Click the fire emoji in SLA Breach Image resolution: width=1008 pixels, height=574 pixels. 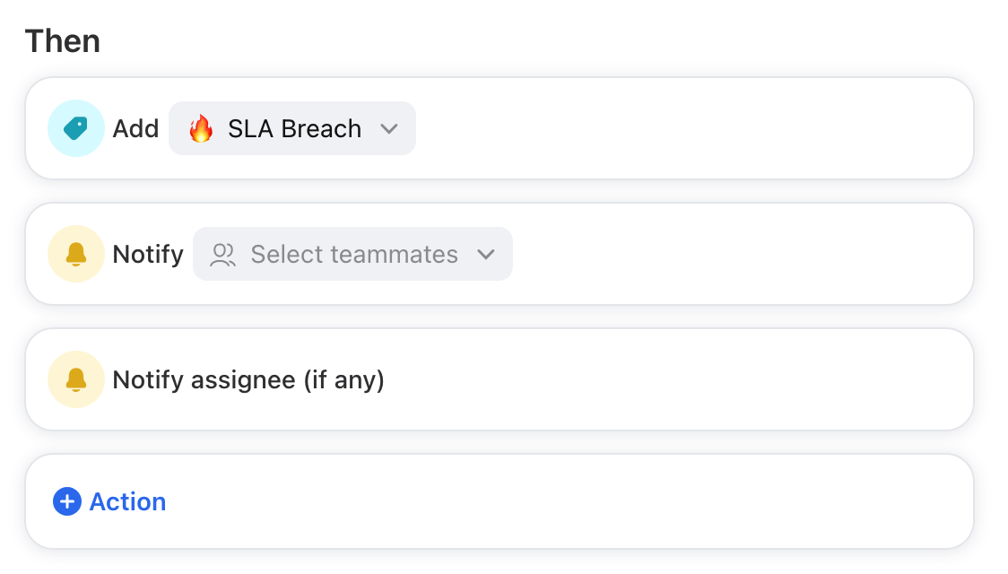pyautogui.click(x=201, y=128)
